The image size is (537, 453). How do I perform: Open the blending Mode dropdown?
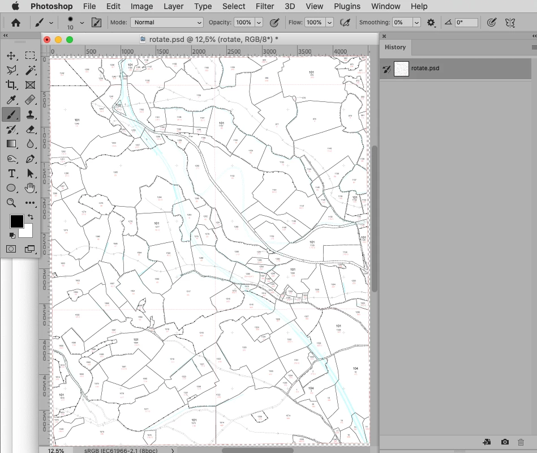(x=167, y=22)
